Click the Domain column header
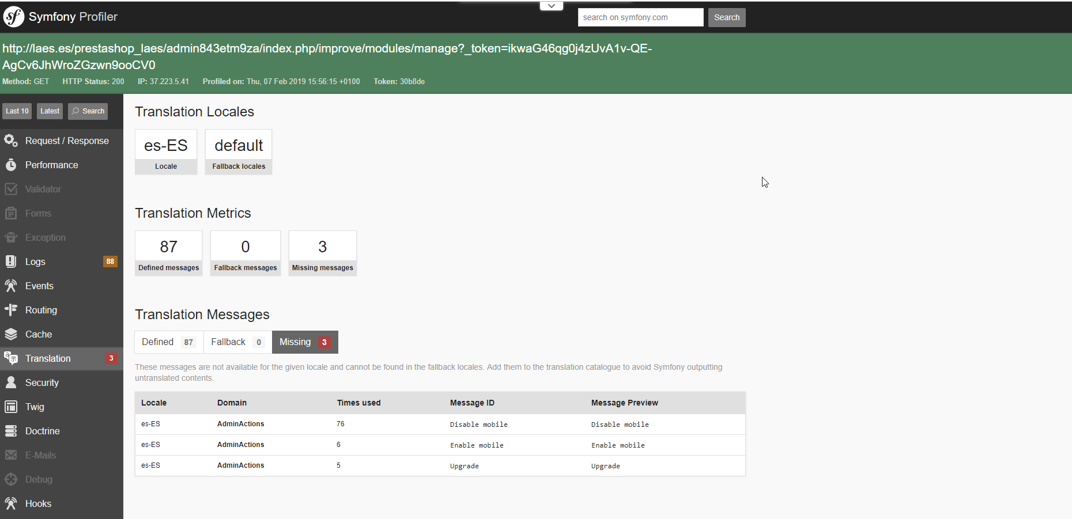Screen dimensions: 1072x519 pyautogui.click(x=232, y=403)
